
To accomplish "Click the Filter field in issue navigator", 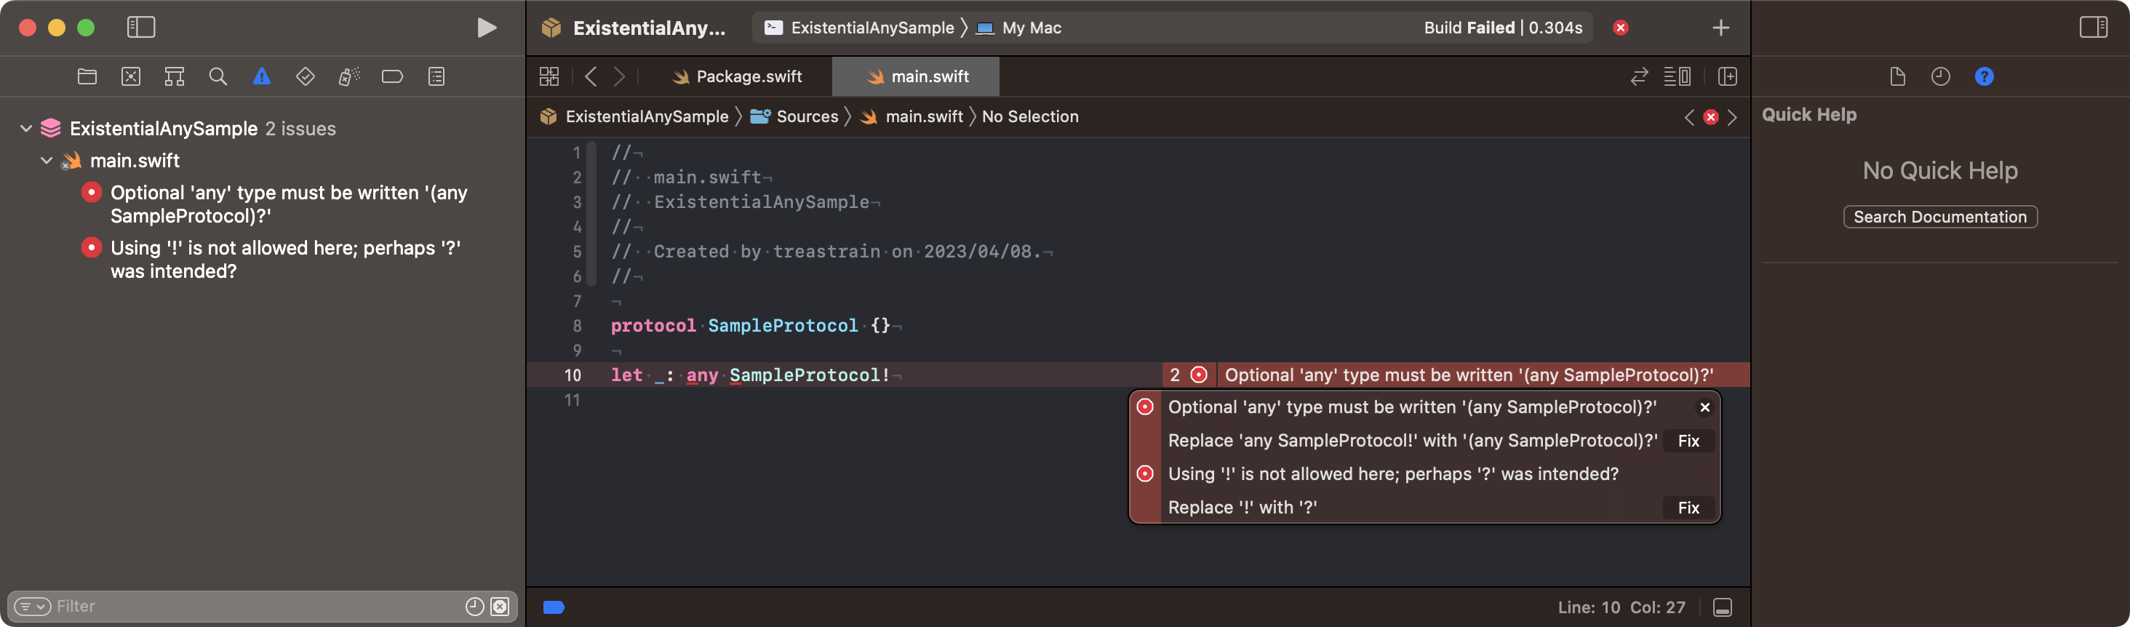I will [x=256, y=607].
